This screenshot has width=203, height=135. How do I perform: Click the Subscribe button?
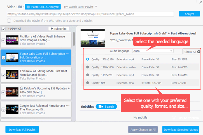[x=59, y=29]
